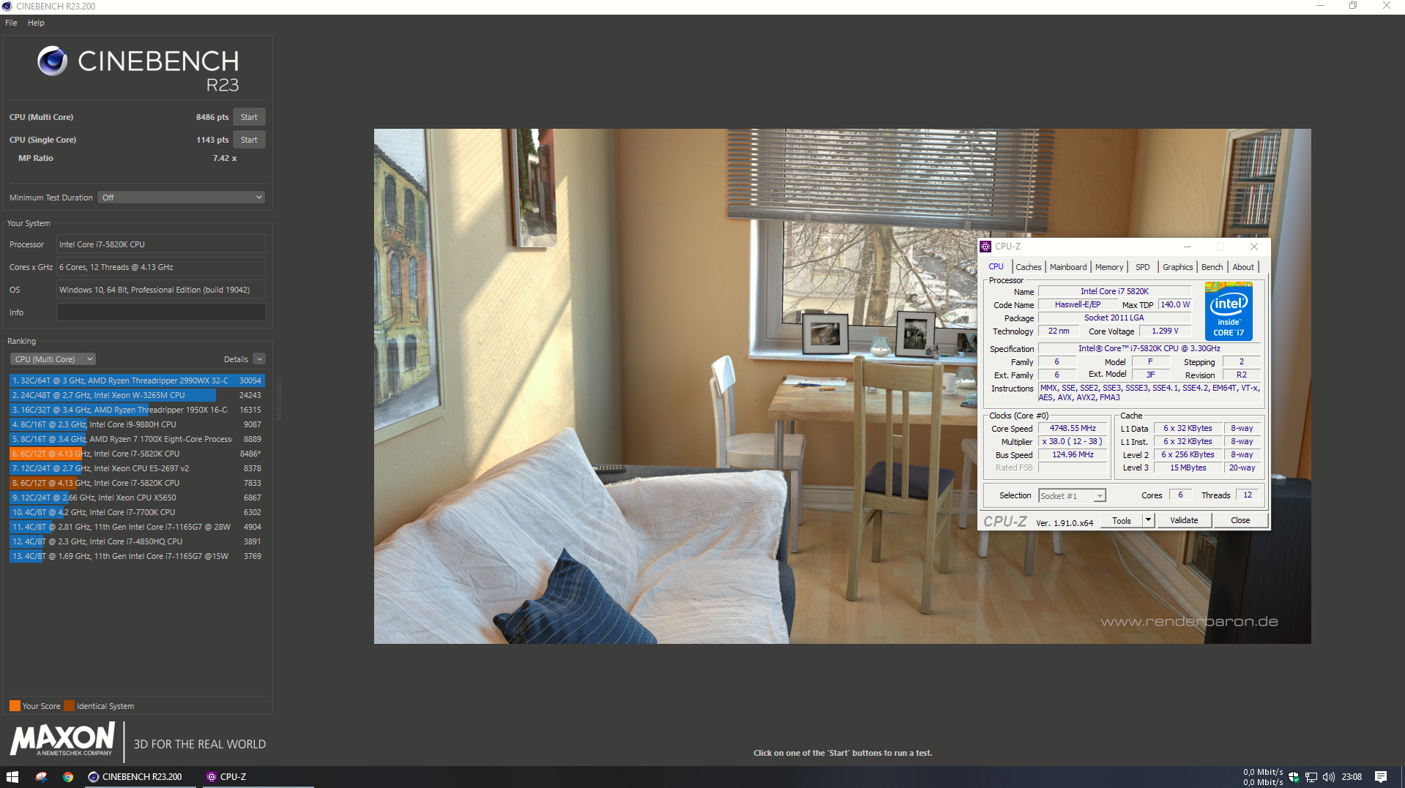This screenshot has height=788, width=1405.
Task: Switch to the Memory tab in CPU-Z
Action: click(x=1109, y=267)
